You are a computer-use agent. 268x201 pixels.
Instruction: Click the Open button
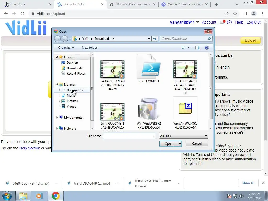(169, 144)
